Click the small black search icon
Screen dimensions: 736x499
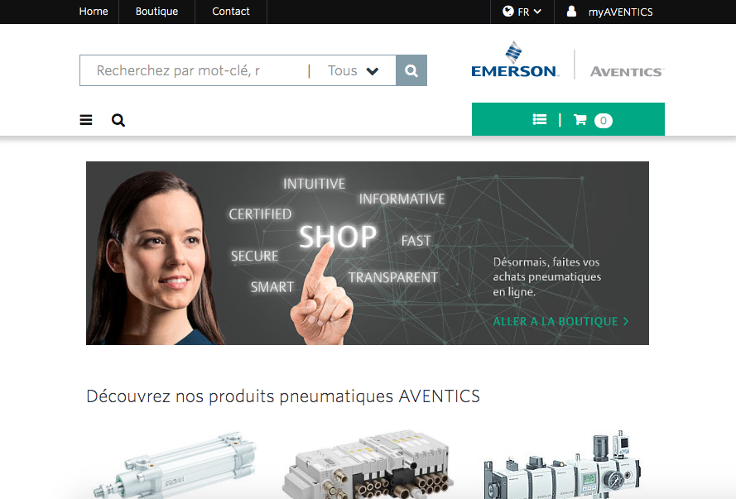coord(118,121)
